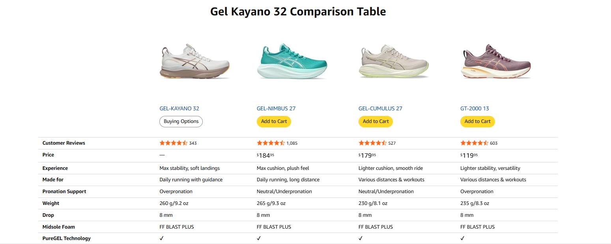The width and height of the screenshot is (611, 244).
Task: Follow the GEL-CUMULUS 27 product link
Action: click(380, 108)
